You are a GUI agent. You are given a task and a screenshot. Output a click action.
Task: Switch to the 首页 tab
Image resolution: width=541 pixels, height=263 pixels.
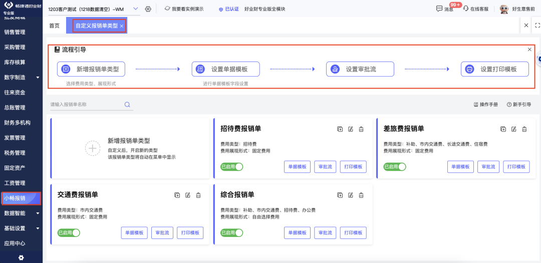54,25
